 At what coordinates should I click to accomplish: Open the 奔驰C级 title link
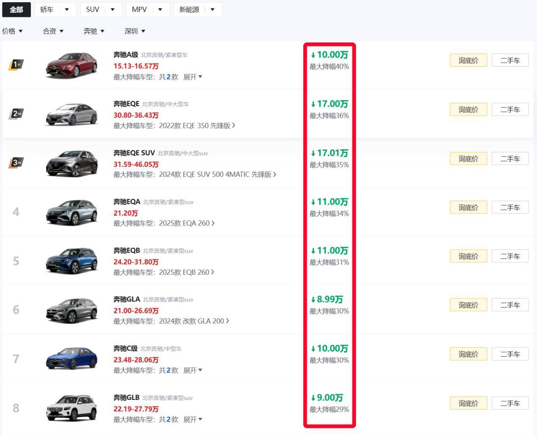pyautogui.click(x=125, y=349)
